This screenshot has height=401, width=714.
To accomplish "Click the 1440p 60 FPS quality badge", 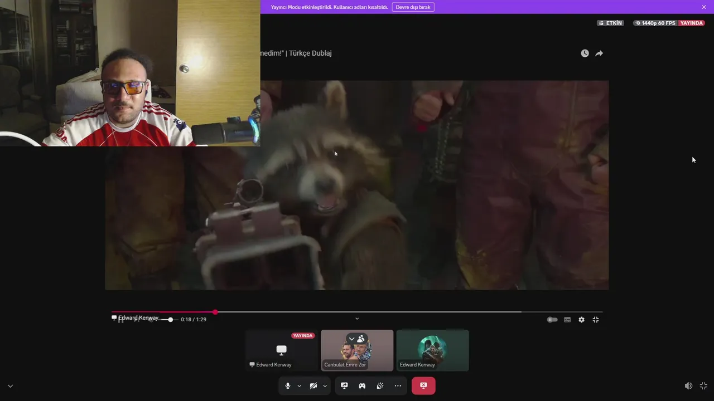I will coord(655,23).
